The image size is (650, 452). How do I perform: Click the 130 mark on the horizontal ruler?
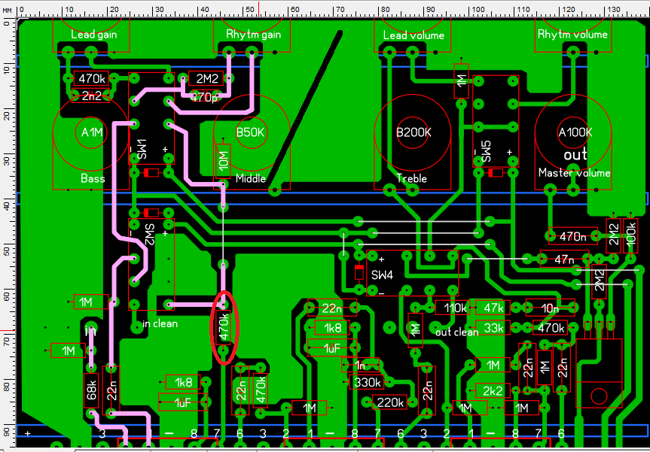[x=612, y=10]
